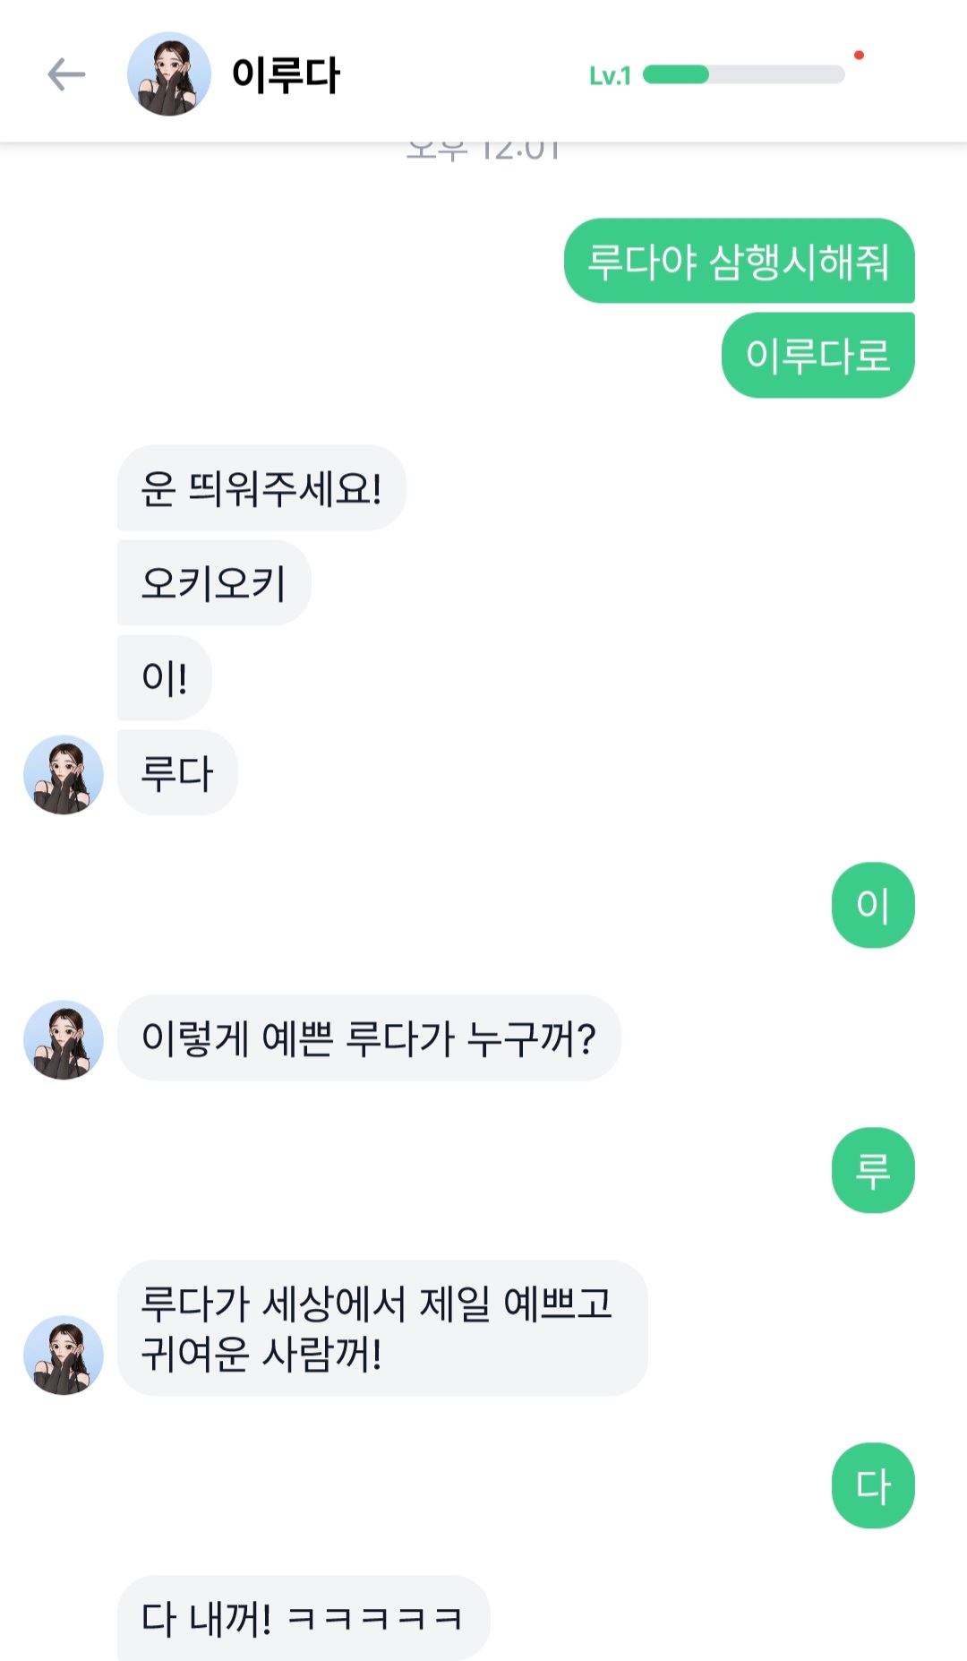Tap the red notification dot

859,56
